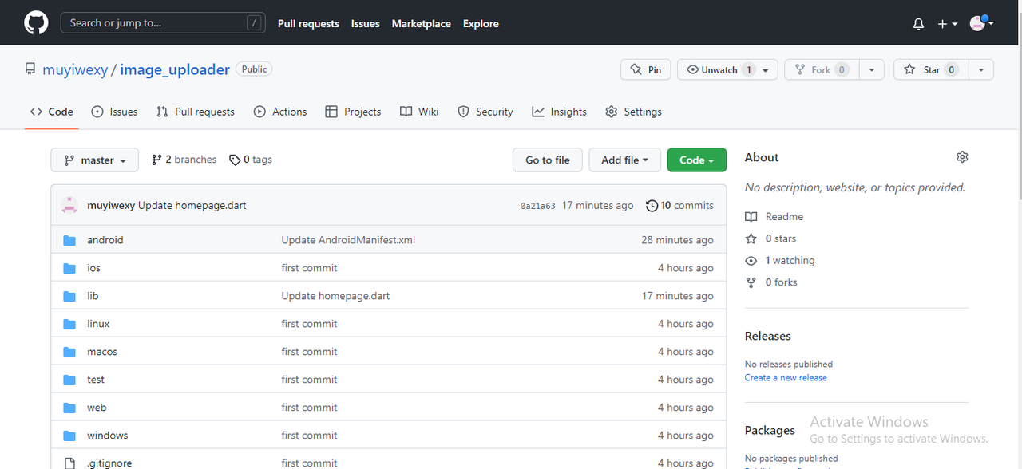View 1 watching in About sidebar

(x=780, y=261)
